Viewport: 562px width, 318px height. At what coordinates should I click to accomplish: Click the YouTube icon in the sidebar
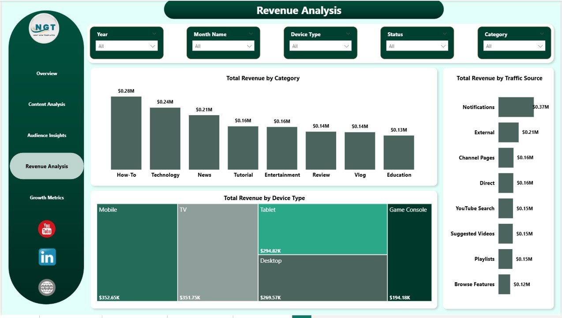point(46,228)
